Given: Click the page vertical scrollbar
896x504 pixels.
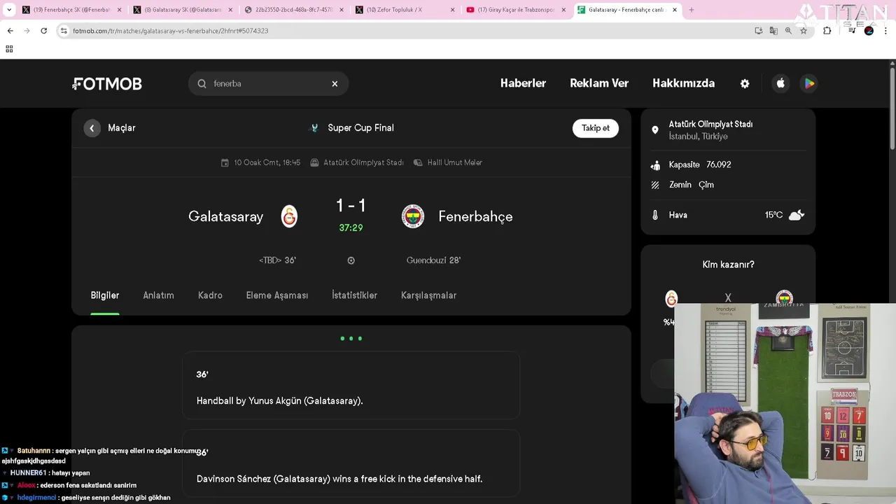Looking at the screenshot, I should tap(892, 108).
